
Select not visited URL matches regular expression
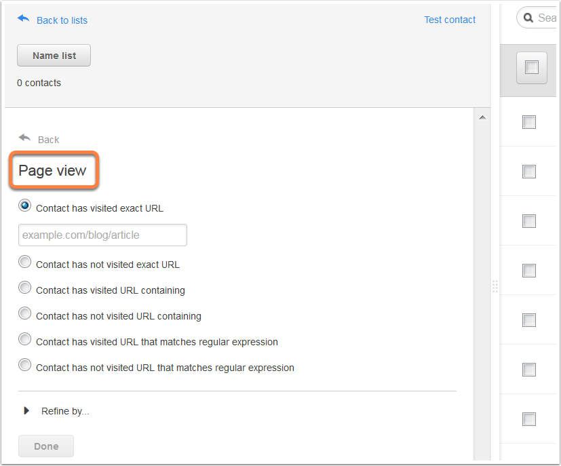point(24,365)
